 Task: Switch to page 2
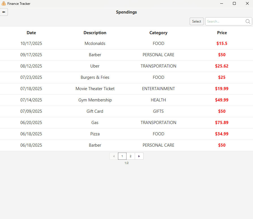click(130, 156)
